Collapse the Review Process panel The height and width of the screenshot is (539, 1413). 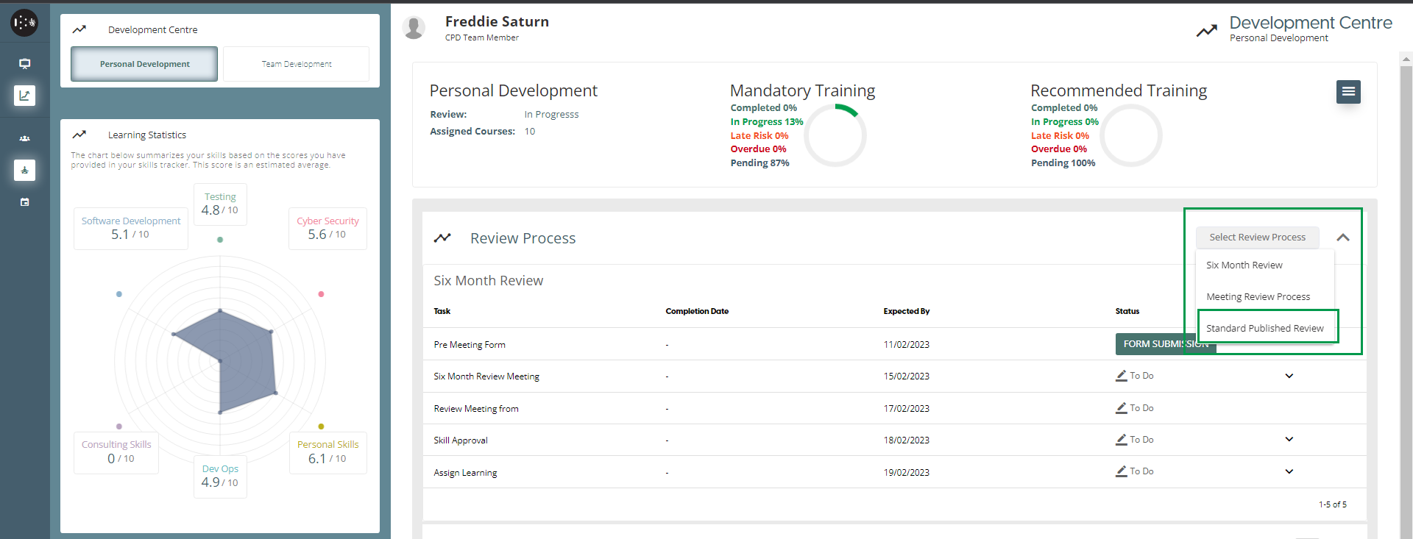(x=1342, y=238)
